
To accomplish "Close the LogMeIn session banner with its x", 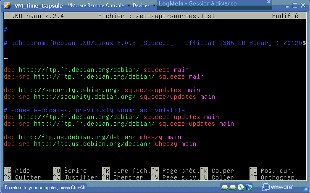I will tap(269, 2).
